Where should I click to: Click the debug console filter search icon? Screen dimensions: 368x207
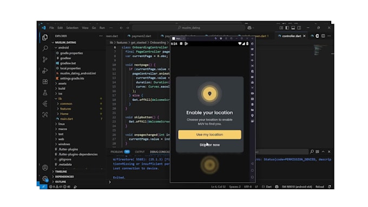pyautogui.click(x=312, y=152)
